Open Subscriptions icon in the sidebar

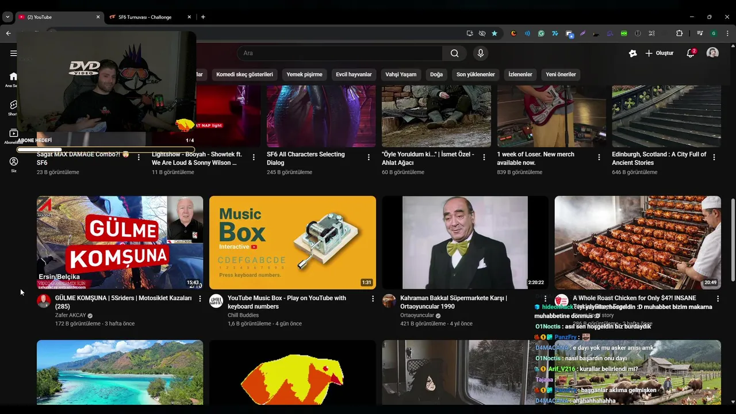tap(13, 133)
